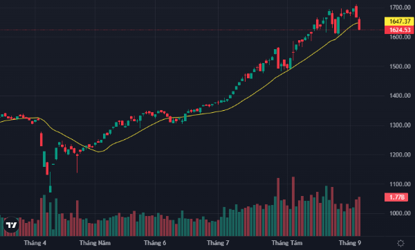This screenshot has width=415, height=250.
Task: Click the 1700.00 price scale level
Action: coord(400,8)
